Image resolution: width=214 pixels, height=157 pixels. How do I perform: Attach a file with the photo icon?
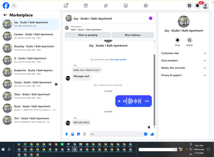[x=72, y=134]
